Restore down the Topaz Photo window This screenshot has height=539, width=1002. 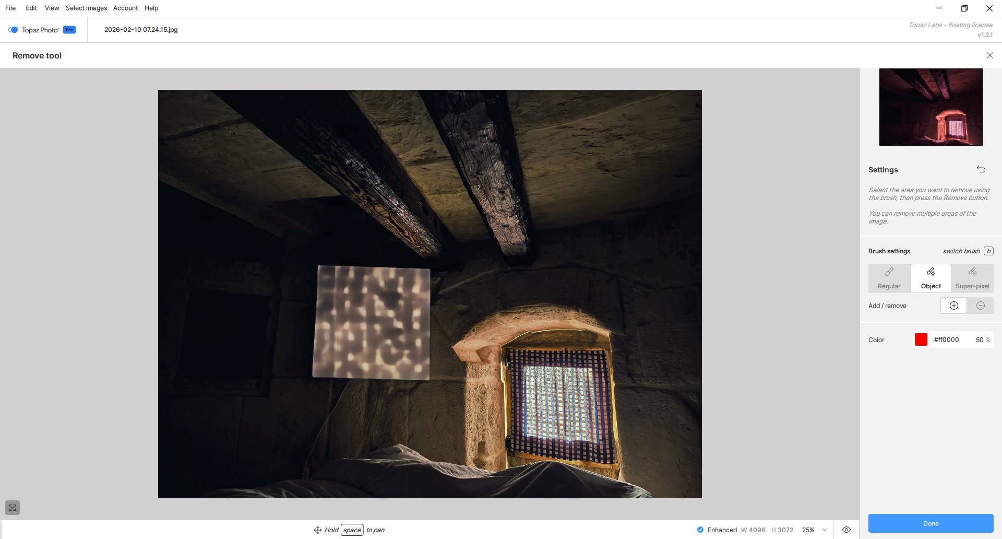click(x=964, y=8)
